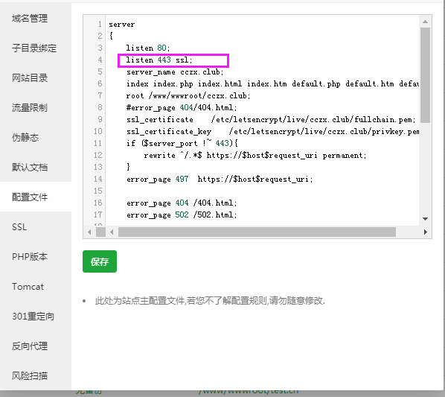
Task: Click line number 15 in the gutter
Action: coord(97,191)
